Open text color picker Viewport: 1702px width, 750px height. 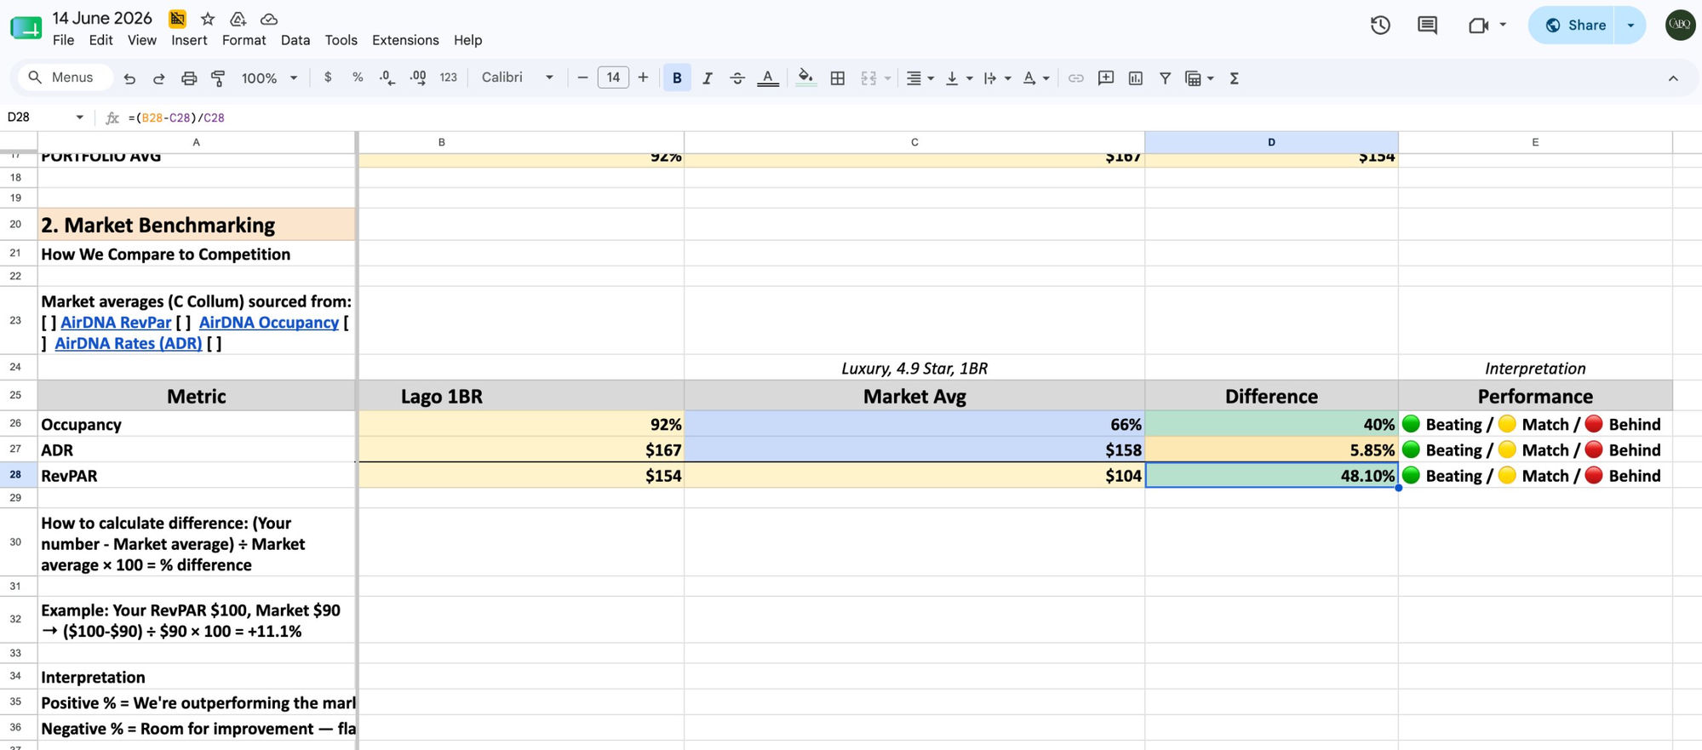tap(768, 78)
